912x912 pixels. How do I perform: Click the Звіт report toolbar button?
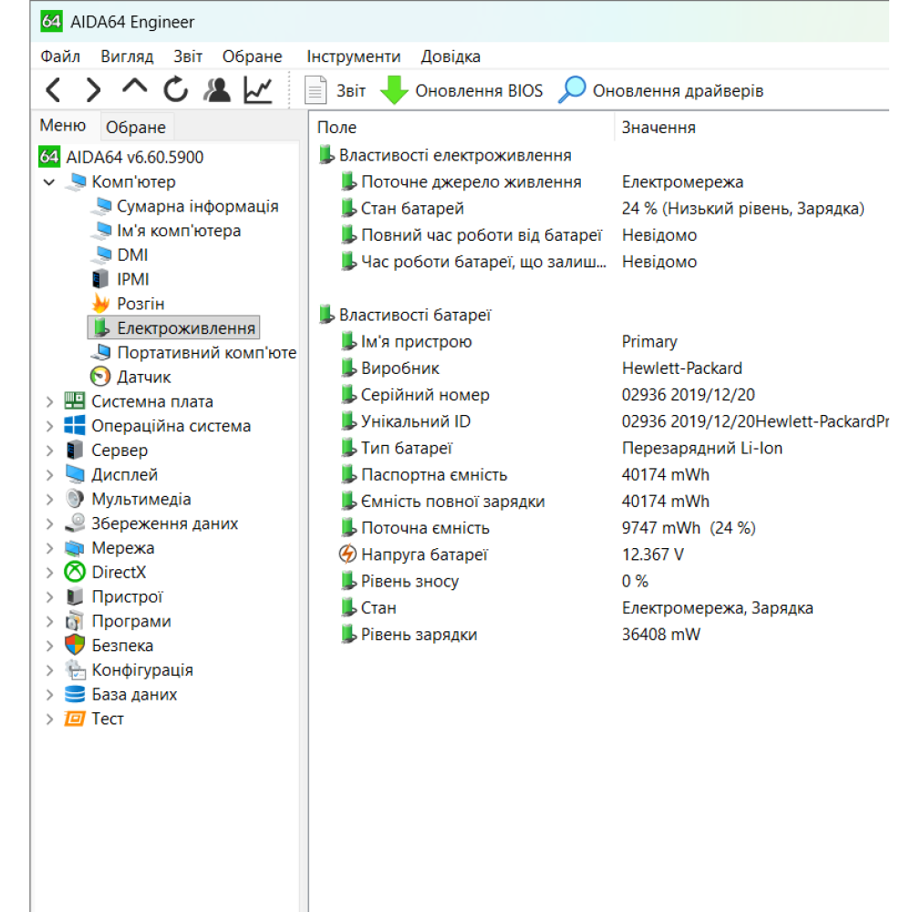click(335, 91)
